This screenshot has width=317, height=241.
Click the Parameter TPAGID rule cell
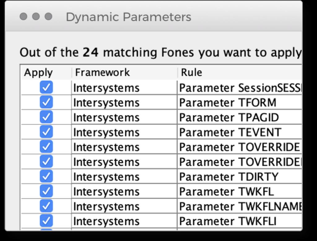pyautogui.click(x=229, y=117)
